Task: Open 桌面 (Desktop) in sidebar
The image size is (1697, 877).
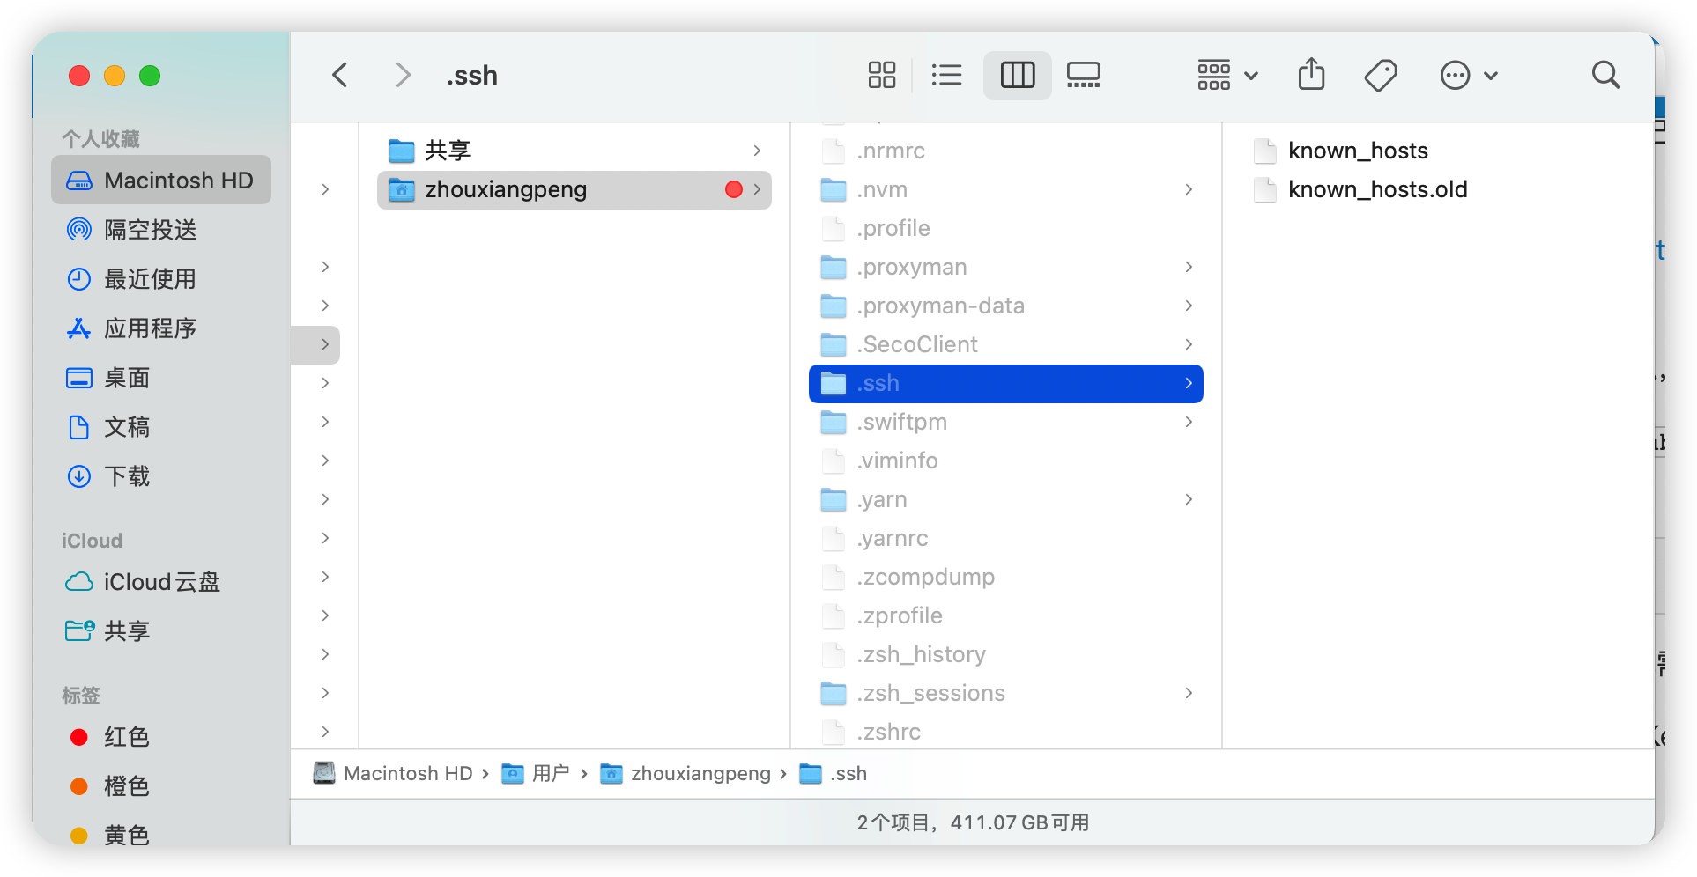Action: pos(161,378)
